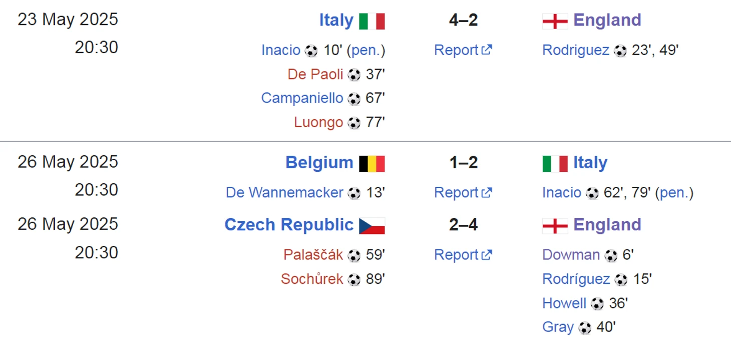Click the Italy flag in the Belgium match
The width and height of the screenshot is (731, 360).
pos(555,164)
